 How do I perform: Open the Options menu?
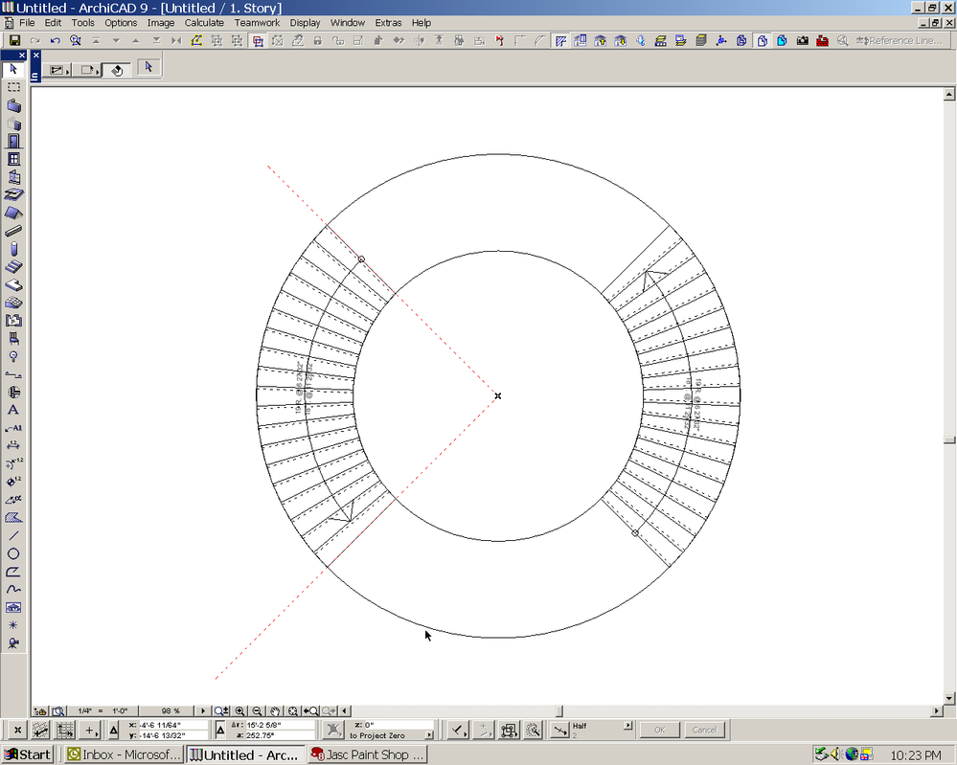tap(121, 22)
